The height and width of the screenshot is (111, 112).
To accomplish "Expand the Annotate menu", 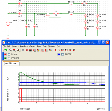I will tap(24, 46).
